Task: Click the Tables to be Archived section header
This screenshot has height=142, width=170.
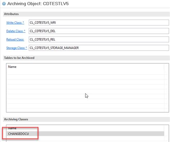Action: 19,58
